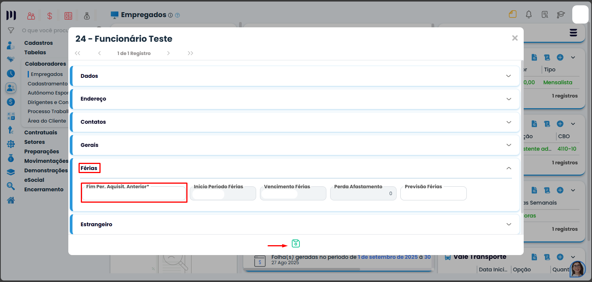Open the layers stack sidebar icon

11,172
